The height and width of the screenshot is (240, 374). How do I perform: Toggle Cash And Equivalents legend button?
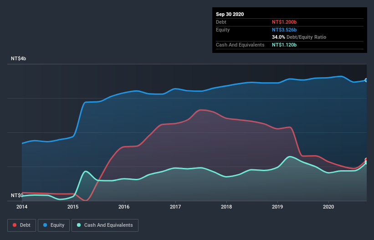coord(105,225)
